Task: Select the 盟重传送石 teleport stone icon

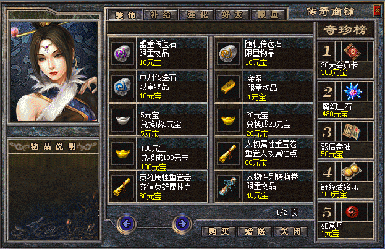Action: click(122, 53)
